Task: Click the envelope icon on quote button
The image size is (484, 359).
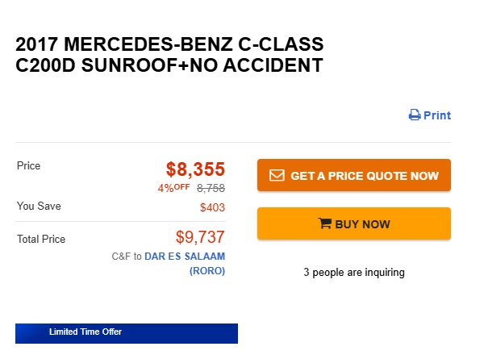Action: (277, 175)
